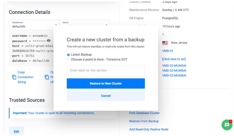Select the Latest Backup radio option
This screenshot has width=234, height=136.
point(68,55)
